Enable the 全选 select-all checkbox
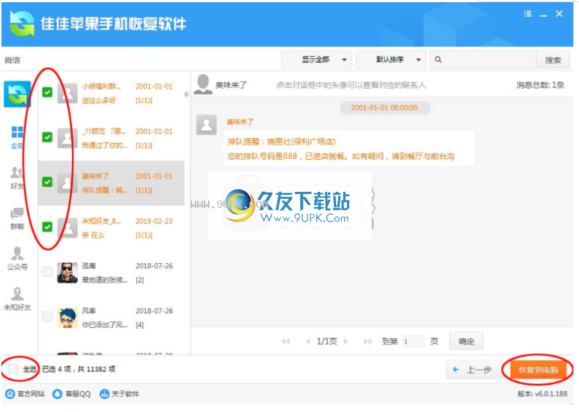 [13, 368]
